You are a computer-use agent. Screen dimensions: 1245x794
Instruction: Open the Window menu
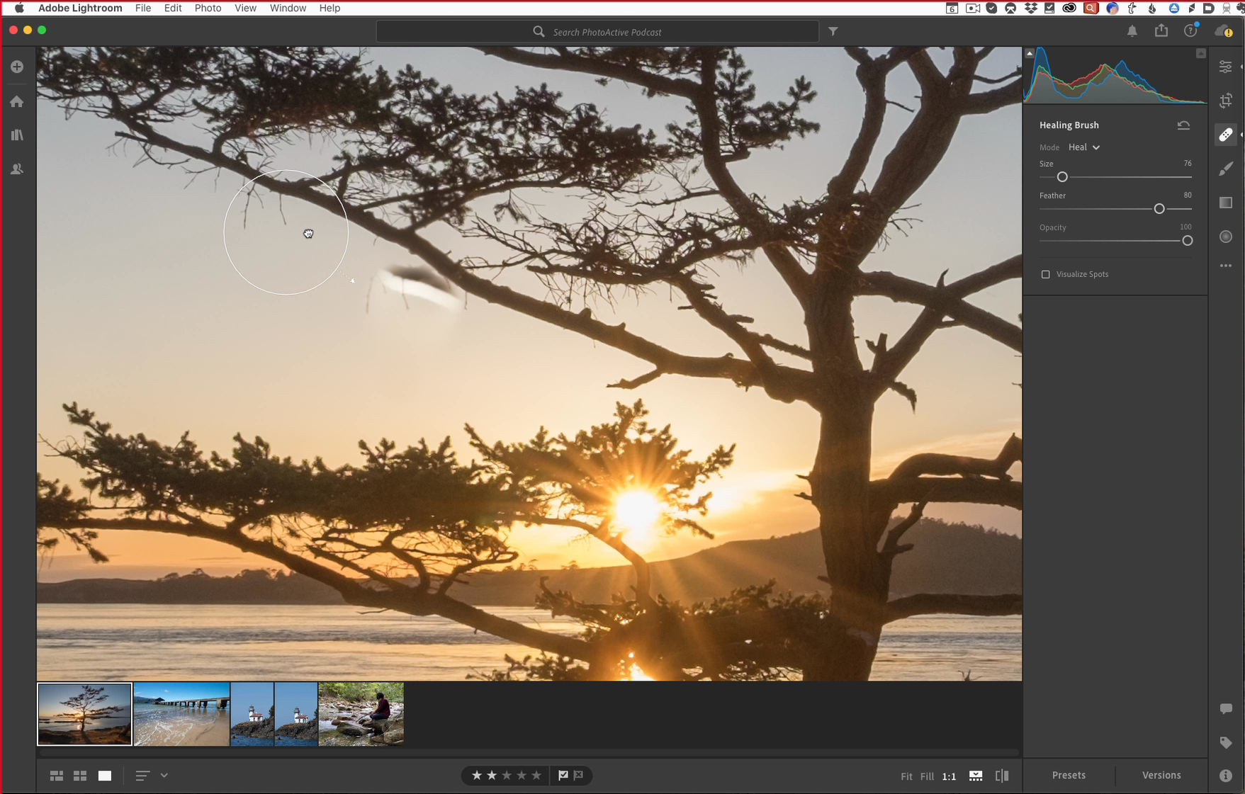tap(288, 8)
